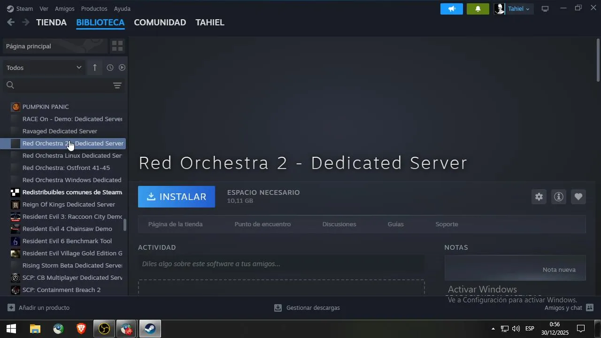Screen dimensions: 601x338
Task: Click the INSTALAR button
Action: 177,197
